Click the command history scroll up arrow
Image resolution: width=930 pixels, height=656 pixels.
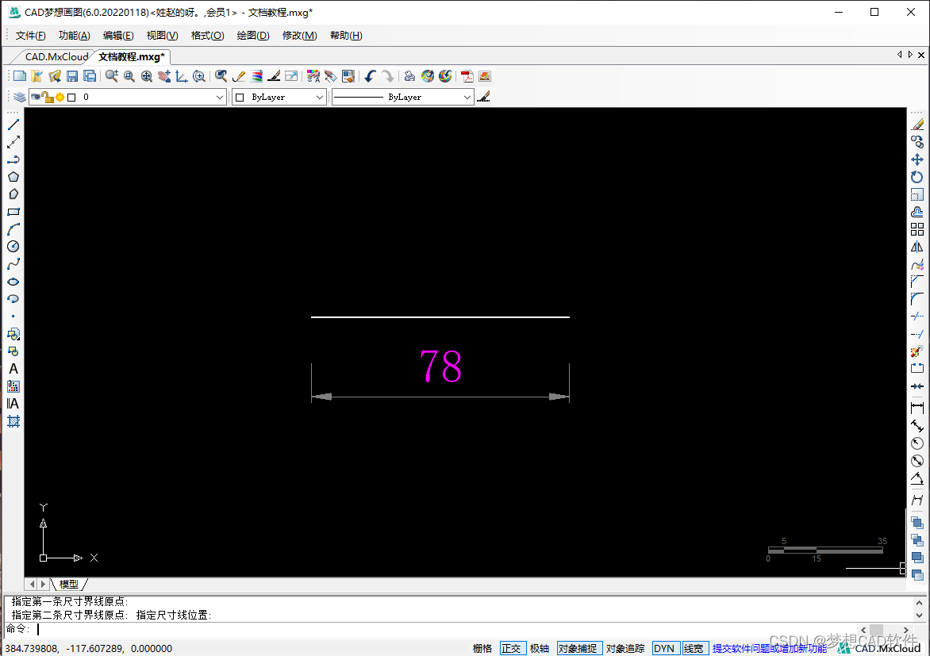point(920,602)
